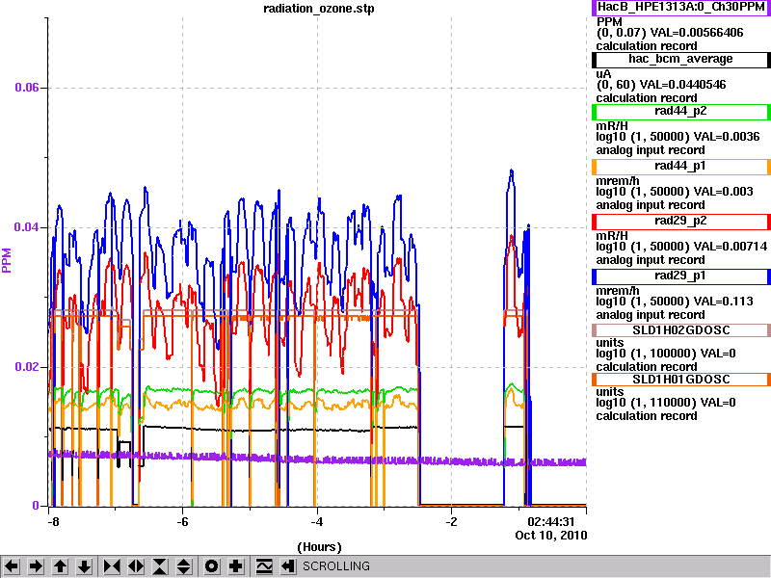Pan the graph left with the left arrow

12,566
